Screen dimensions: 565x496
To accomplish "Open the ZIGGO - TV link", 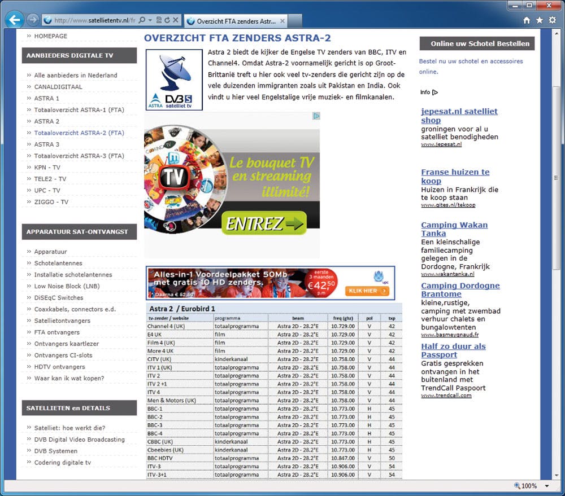I will [x=51, y=202].
